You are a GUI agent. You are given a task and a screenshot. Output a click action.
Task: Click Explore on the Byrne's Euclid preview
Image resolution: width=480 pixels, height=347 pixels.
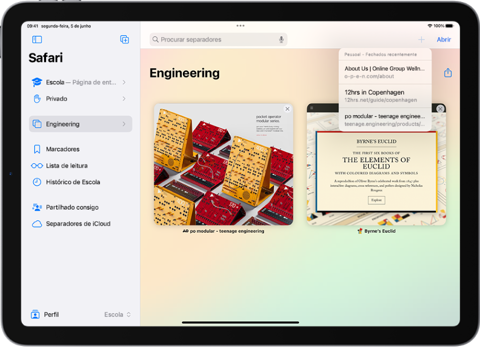coord(376,200)
